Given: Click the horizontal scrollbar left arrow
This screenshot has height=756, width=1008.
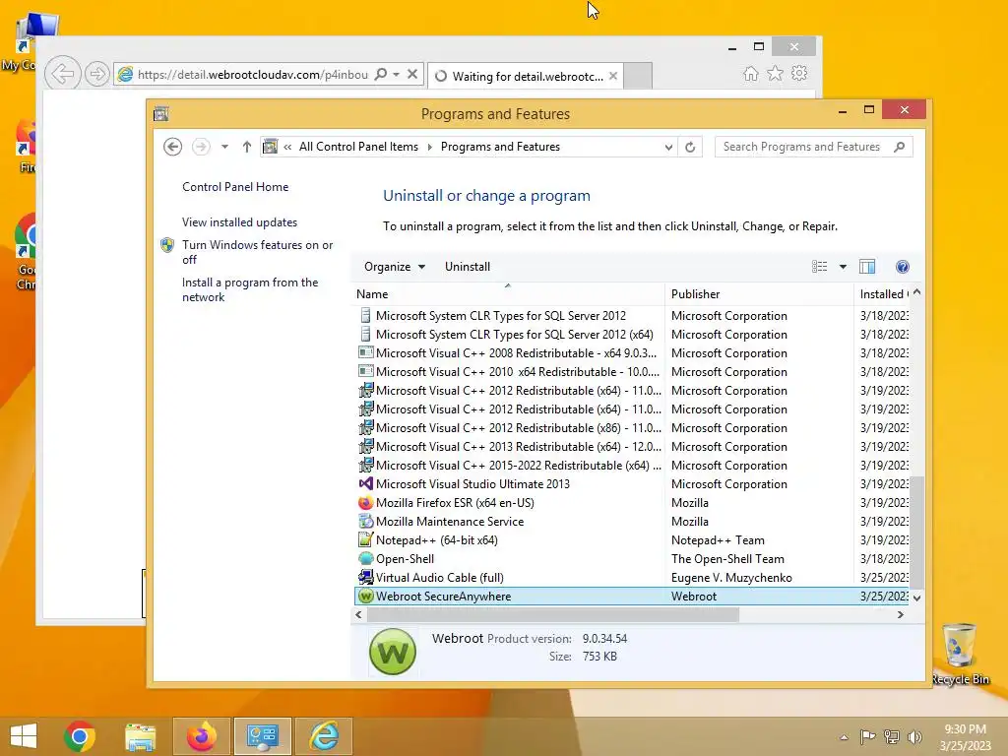Looking at the screenshot, I should [x=358, y=615].
